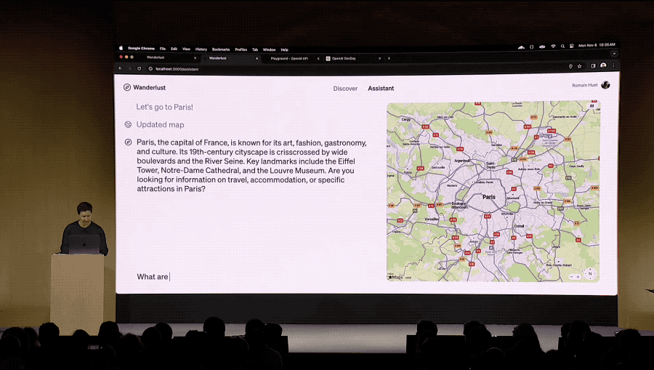The image size is (654, 370).
Task: Click the Wi-Fi icon in menu bar
Action: pos(553,47)
